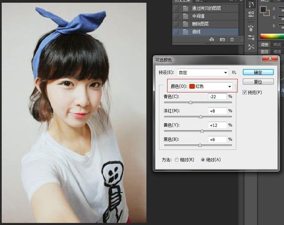Select the 通过拷贝的图层 history state
This screenshot has height=225, width=284.
(x=205, y=8)
